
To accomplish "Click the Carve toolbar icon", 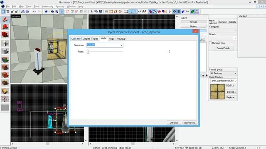I will coord(46,12).
